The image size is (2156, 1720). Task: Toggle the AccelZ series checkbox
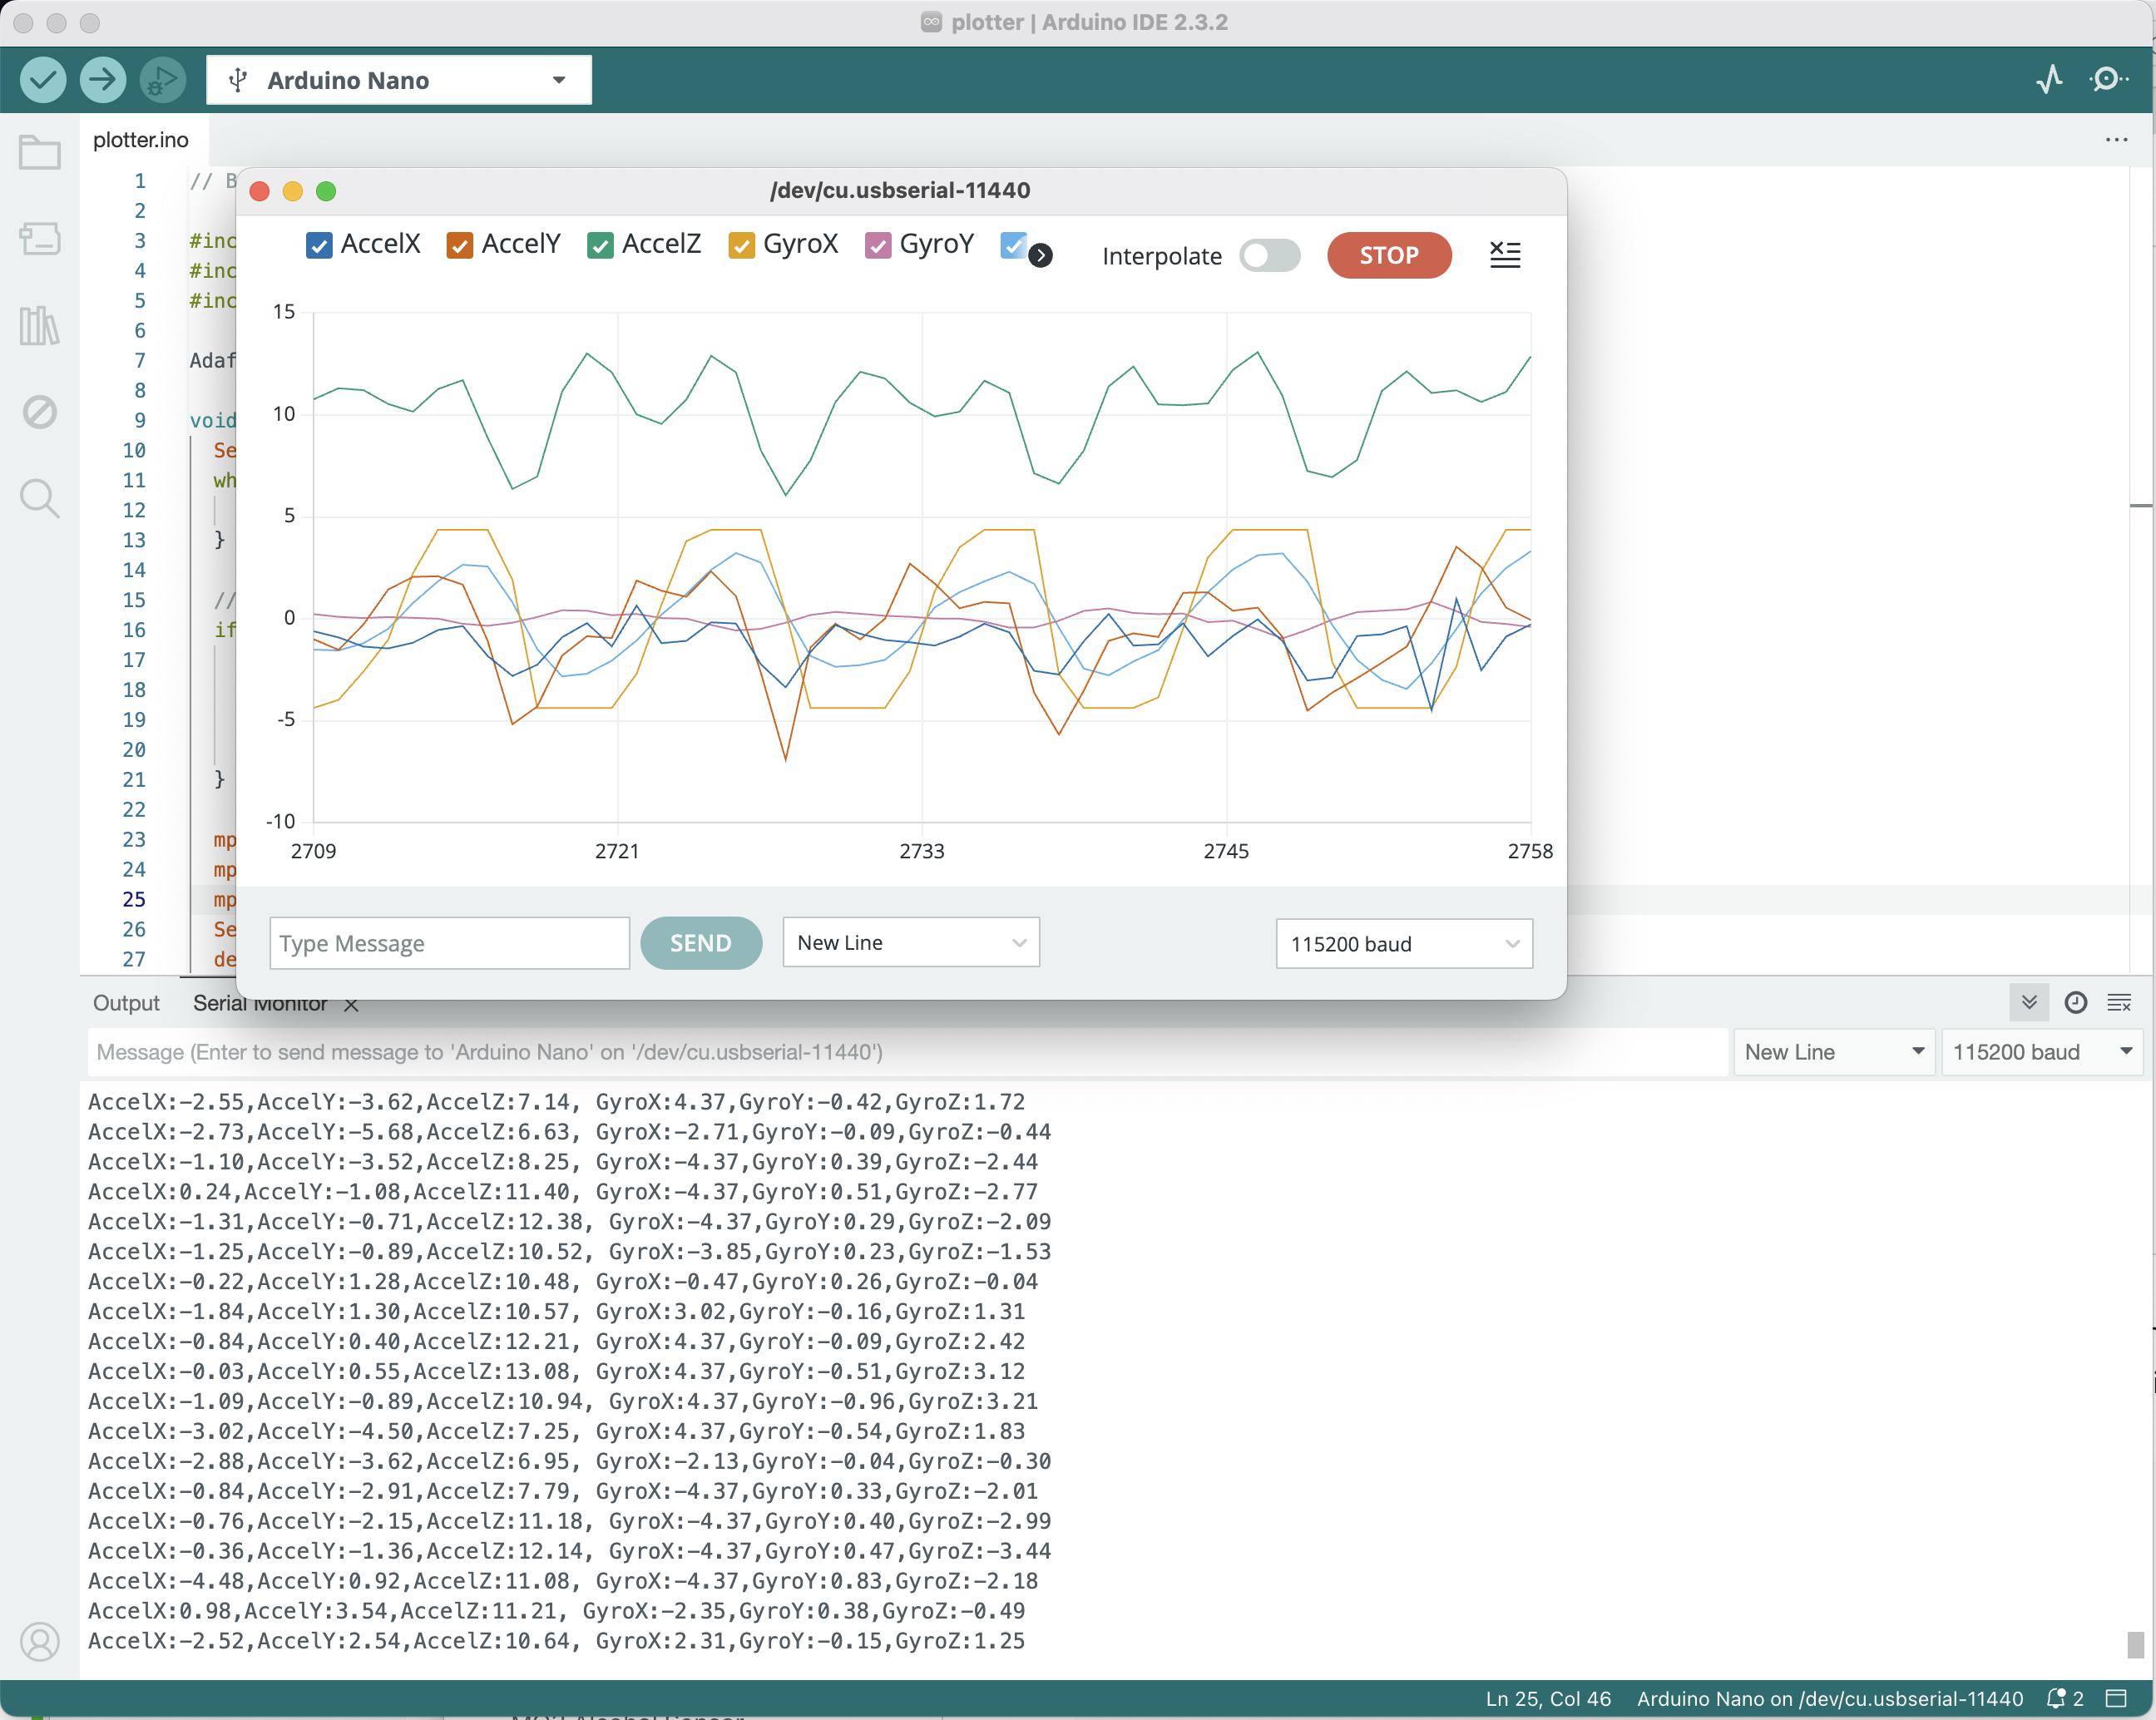pos(600,245)
